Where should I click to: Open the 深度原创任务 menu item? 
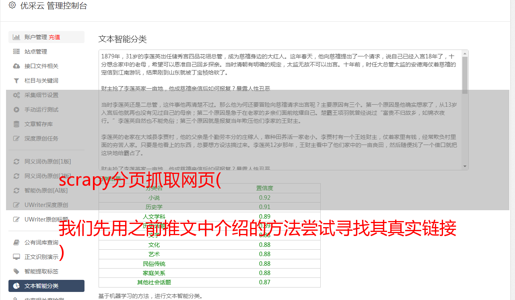pyautogui.click(x=41, y=139)
